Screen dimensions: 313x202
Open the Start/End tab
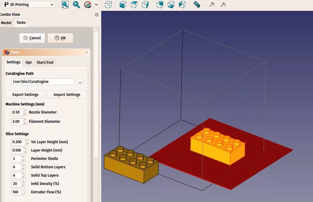(x=45, y=62)
